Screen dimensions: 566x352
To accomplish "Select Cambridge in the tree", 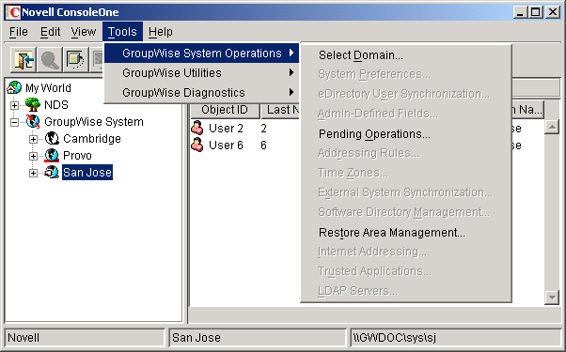I will pos(92,139).
